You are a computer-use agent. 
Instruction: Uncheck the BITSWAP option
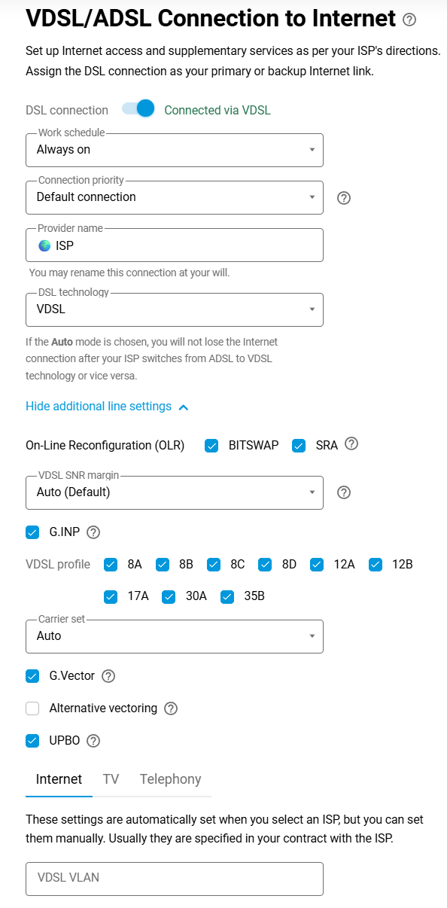point(211,445)
